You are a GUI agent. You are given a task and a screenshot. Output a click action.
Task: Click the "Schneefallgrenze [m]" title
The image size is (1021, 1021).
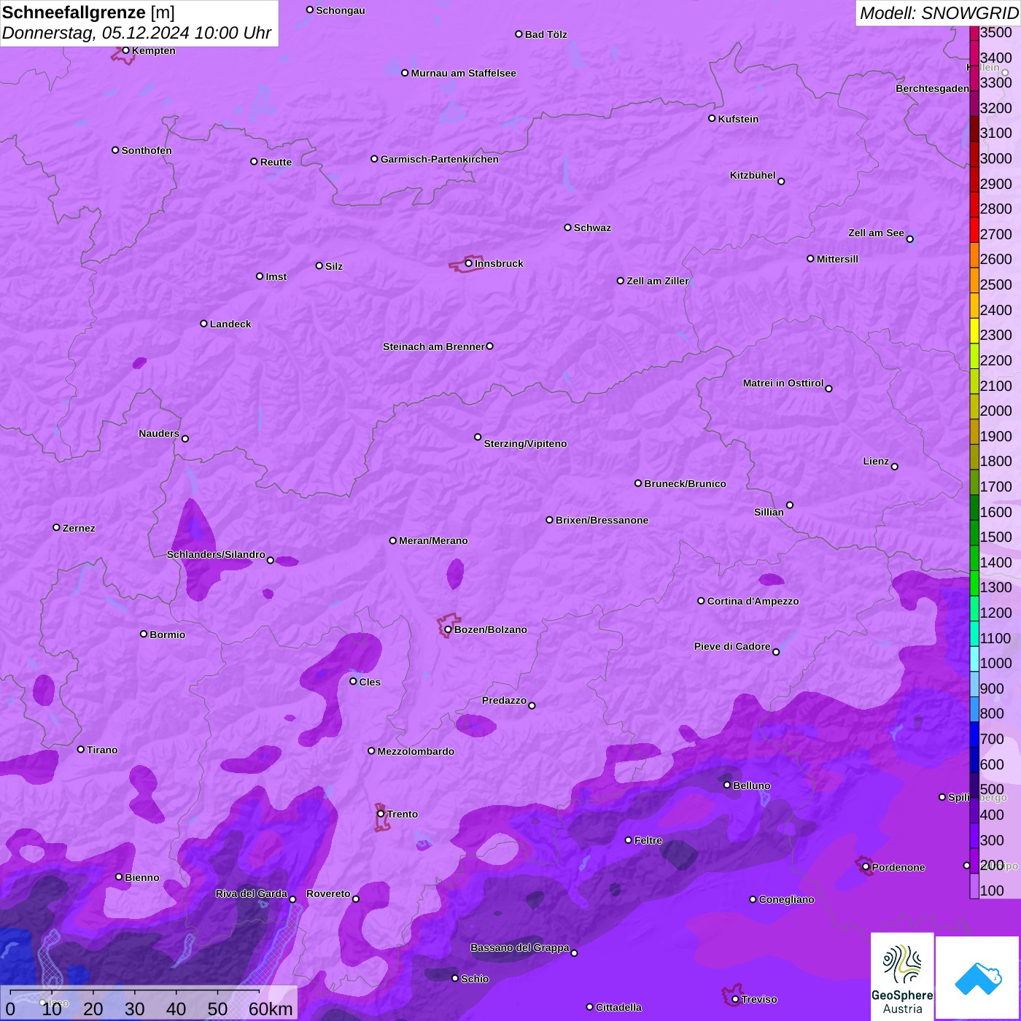click(88, 12)
